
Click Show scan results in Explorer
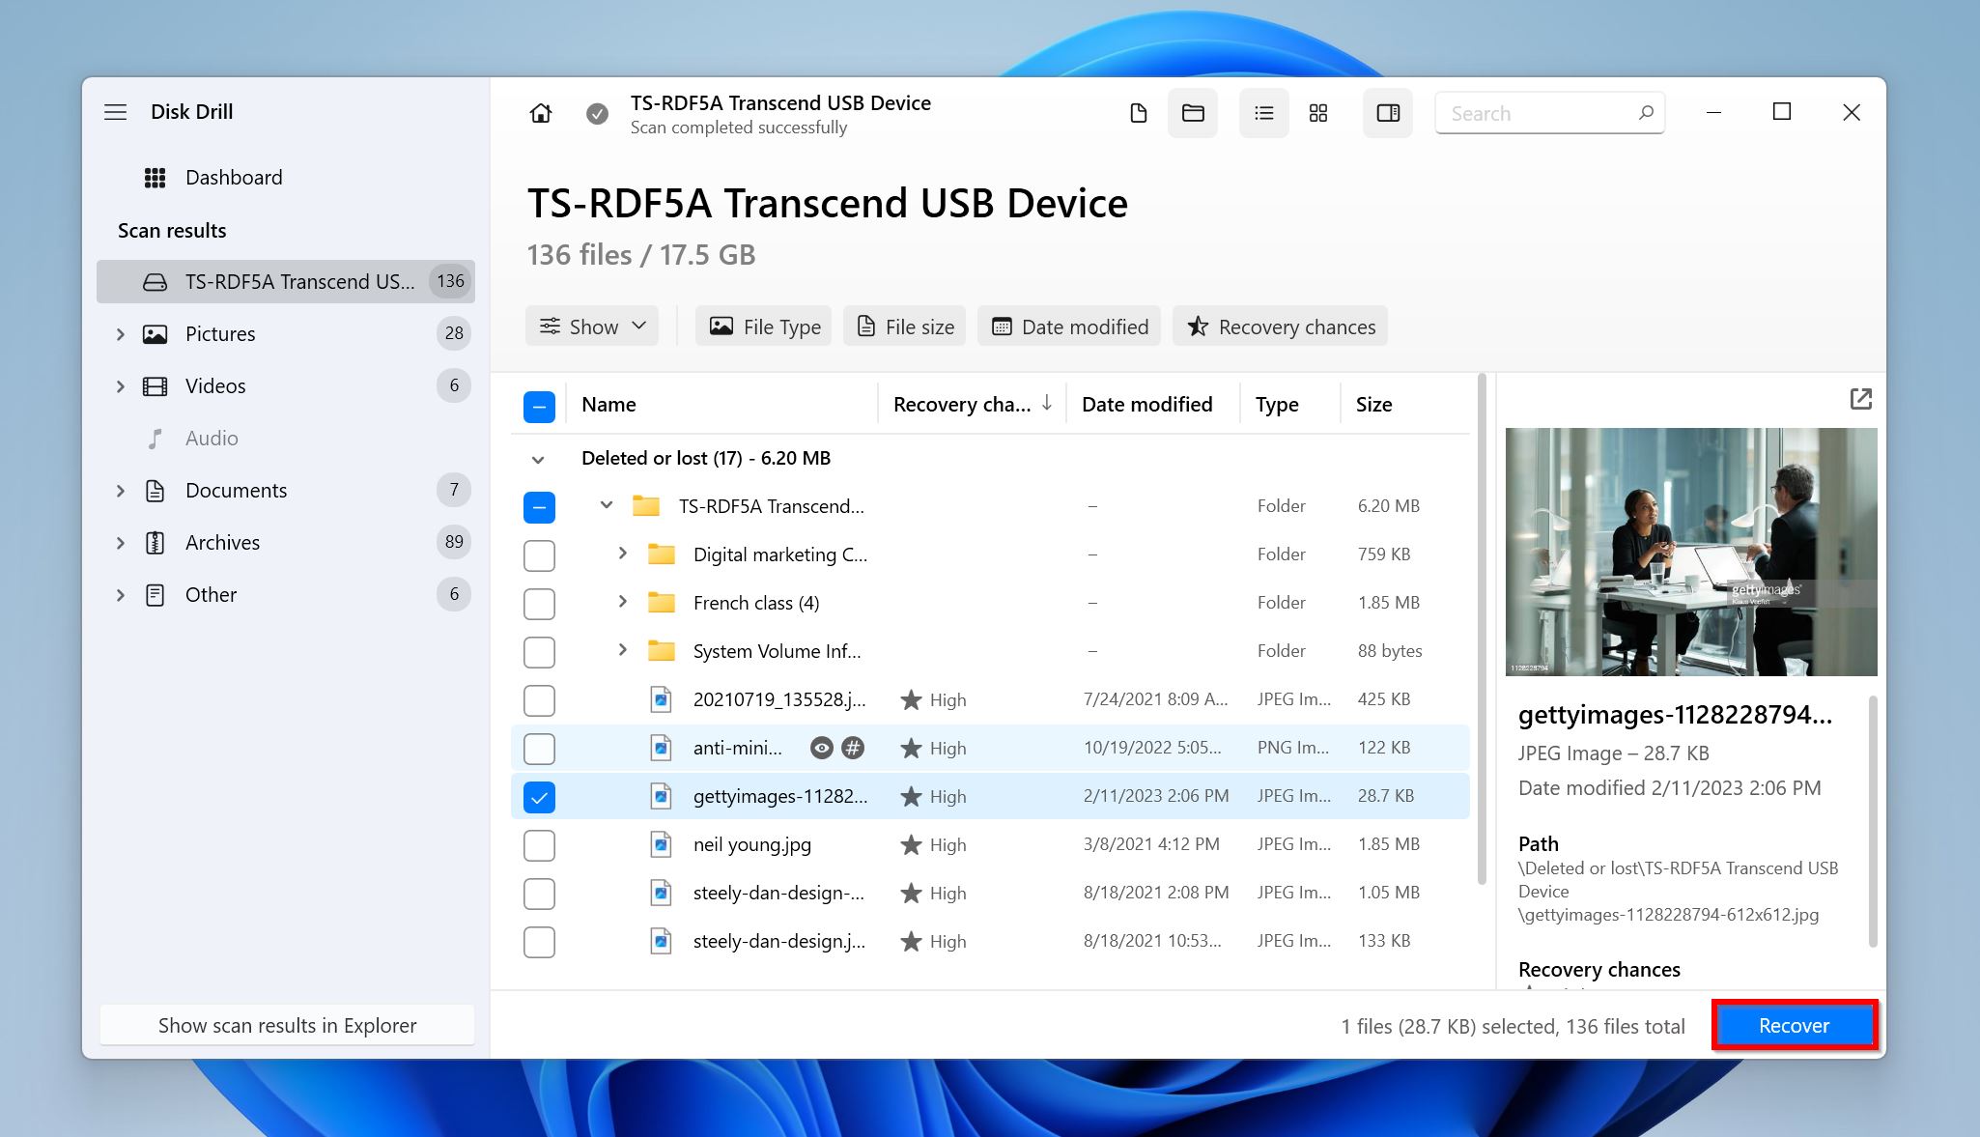[x=286, y=1024]
